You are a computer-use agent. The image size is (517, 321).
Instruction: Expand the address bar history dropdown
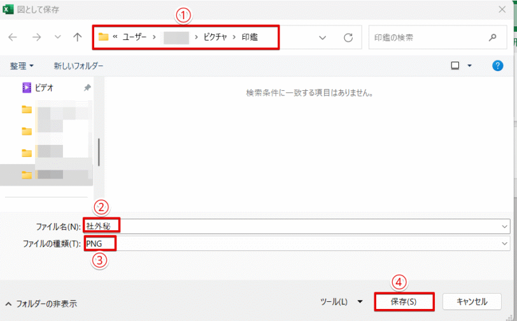[x=322, y=38]
